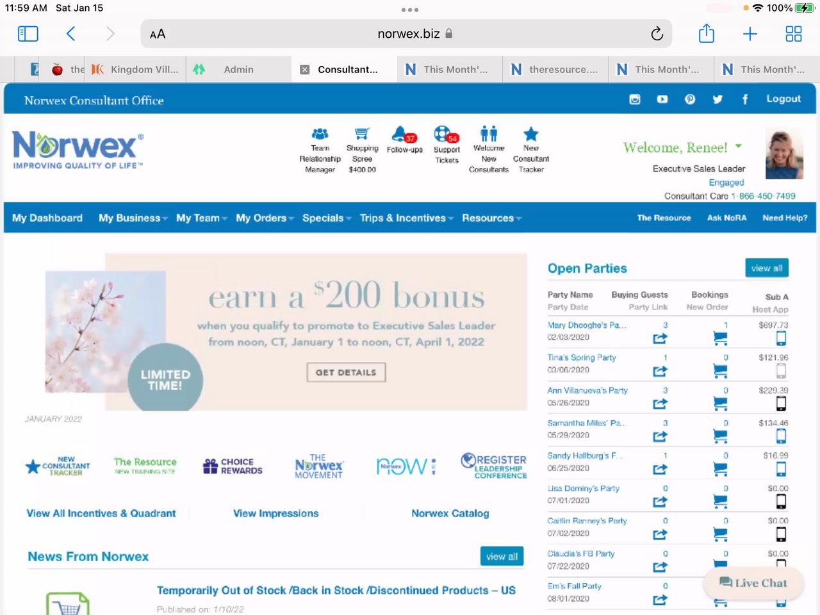Open The Resource new training site logo
820x615 pixels.
click(x=145, y=466)
